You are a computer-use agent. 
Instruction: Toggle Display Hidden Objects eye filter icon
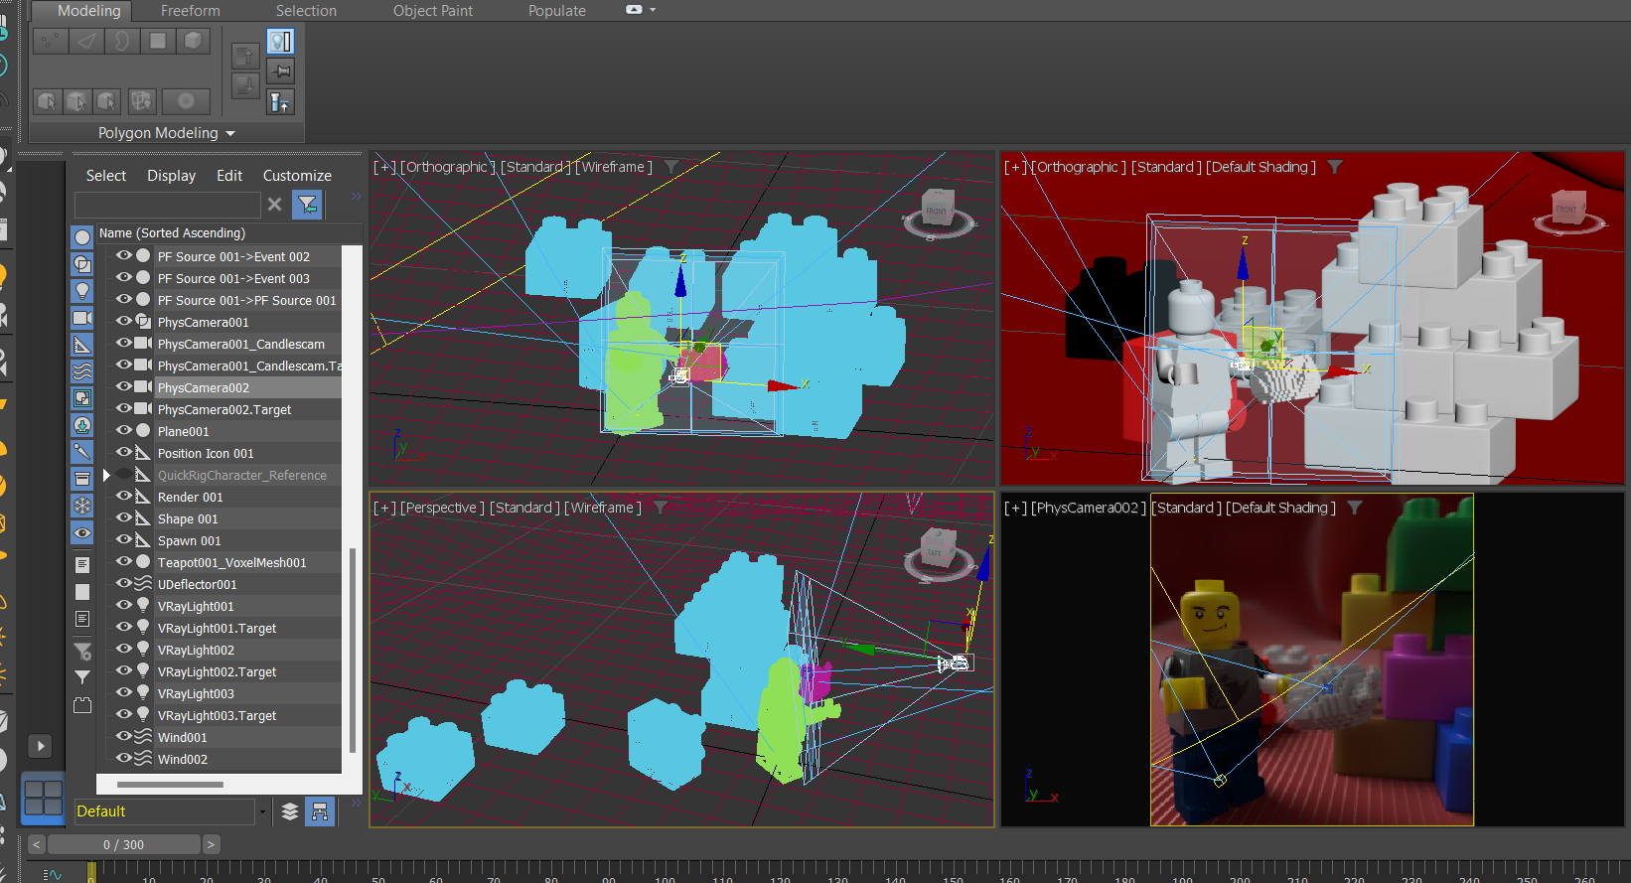82,532
